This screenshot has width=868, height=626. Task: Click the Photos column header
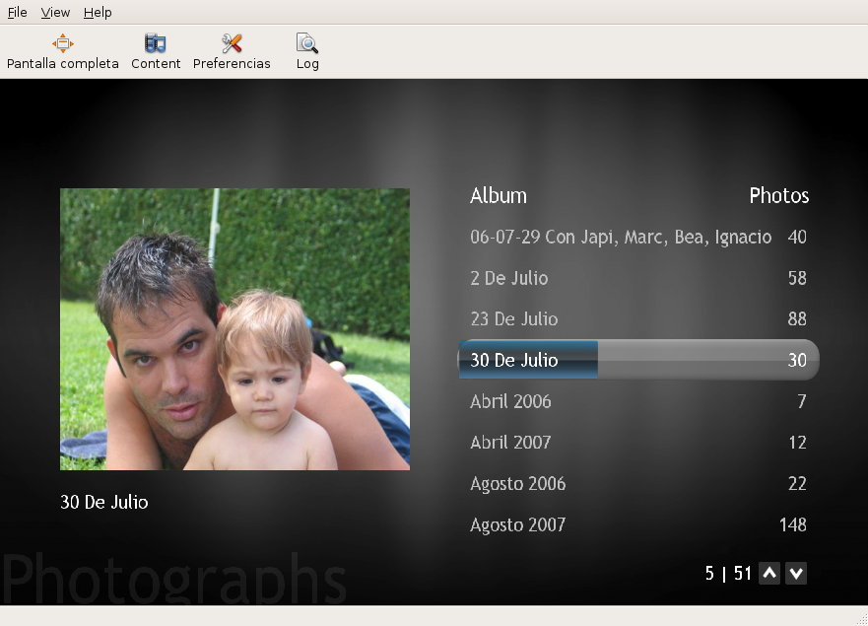click(778, 196)
